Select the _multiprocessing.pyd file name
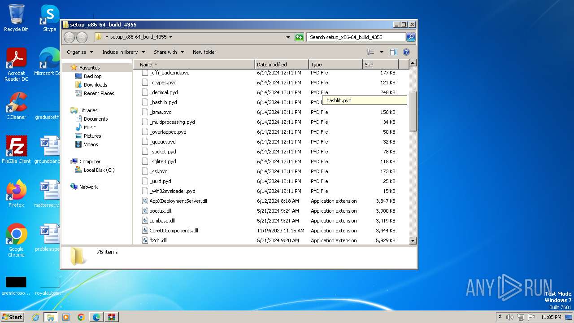 172,122
